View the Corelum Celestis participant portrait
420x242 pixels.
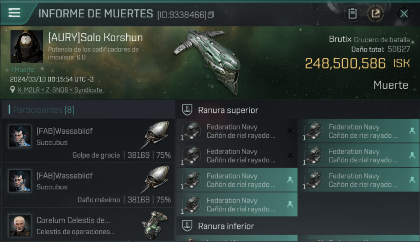(x=20, y=225)
